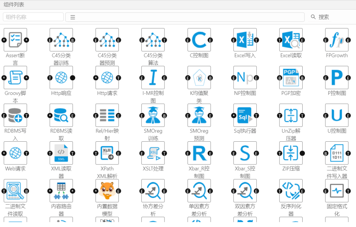Image resolution: width=356 pixels, height=227 pixels.
Task: Open the category list dropdown field
Action: (185, 17)
